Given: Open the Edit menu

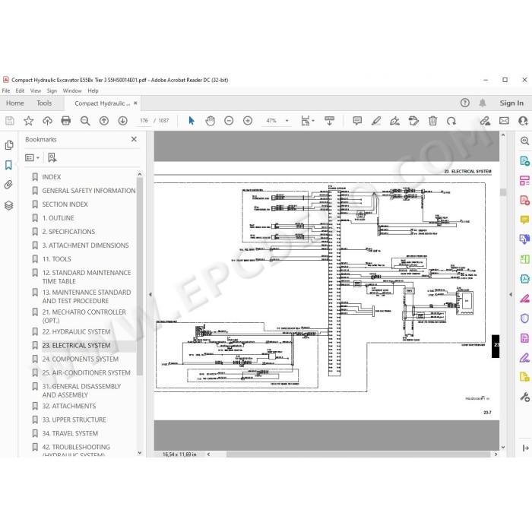Looking at the screenshot, I should point(20,91).
